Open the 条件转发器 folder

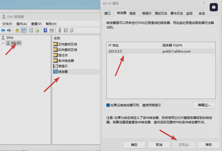coord(66,61)
